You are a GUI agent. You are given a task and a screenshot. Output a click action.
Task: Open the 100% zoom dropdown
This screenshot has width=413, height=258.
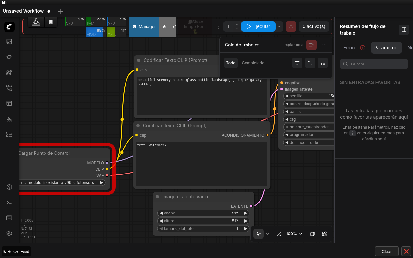(x=295, y=234)
